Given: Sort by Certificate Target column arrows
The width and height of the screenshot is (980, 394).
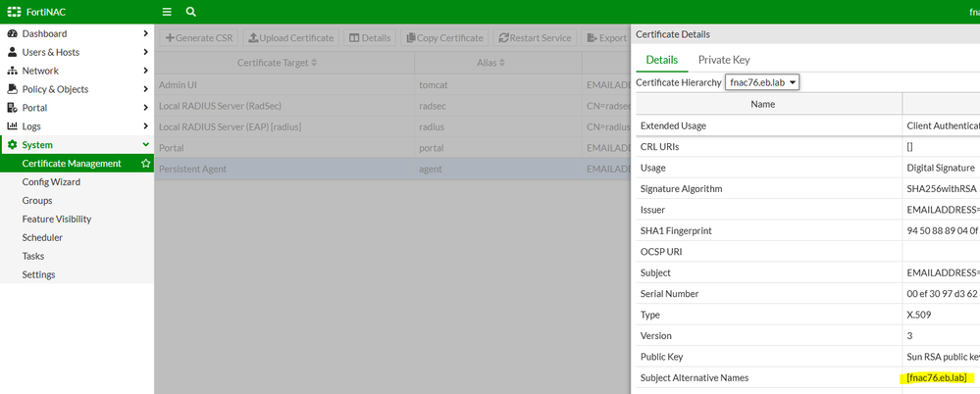Looking at the screenshot, I should pos(314,63).
